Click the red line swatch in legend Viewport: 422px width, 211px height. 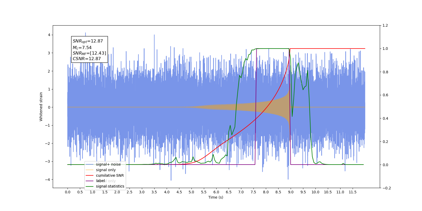90,175
